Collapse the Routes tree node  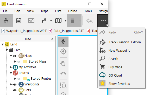(11, 73)
